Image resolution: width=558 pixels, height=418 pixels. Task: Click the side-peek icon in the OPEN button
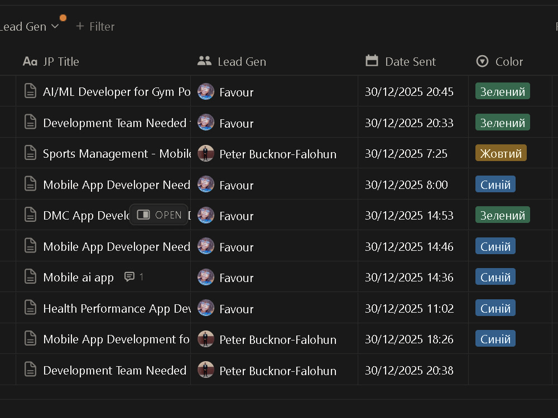coord(143,215)
